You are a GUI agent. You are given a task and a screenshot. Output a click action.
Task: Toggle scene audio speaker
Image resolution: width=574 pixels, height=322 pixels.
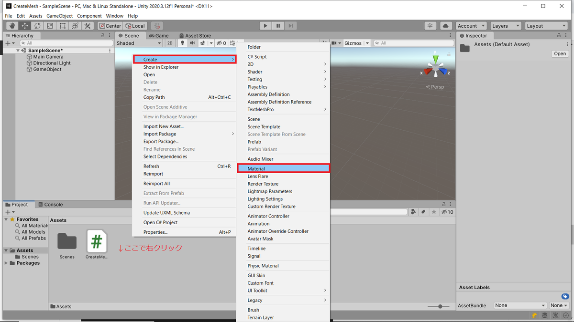point(192,43)
